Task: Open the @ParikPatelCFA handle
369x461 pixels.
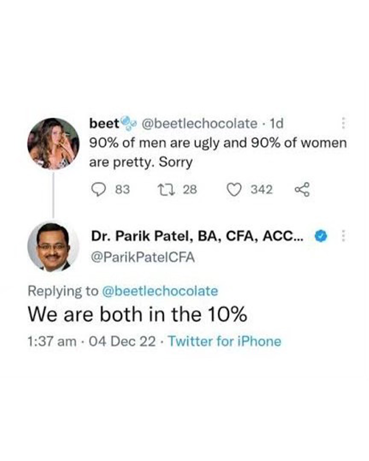Action: [143, 257]
